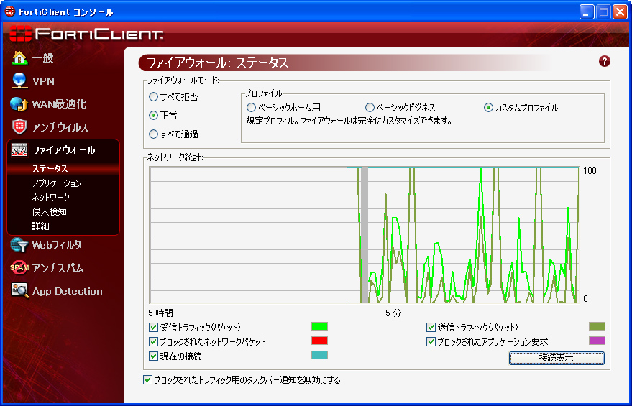The height and width of the screenshot is (406, 632).
Task: Select ステータス under ファイアウォール
Action: (x=50, y=169)
